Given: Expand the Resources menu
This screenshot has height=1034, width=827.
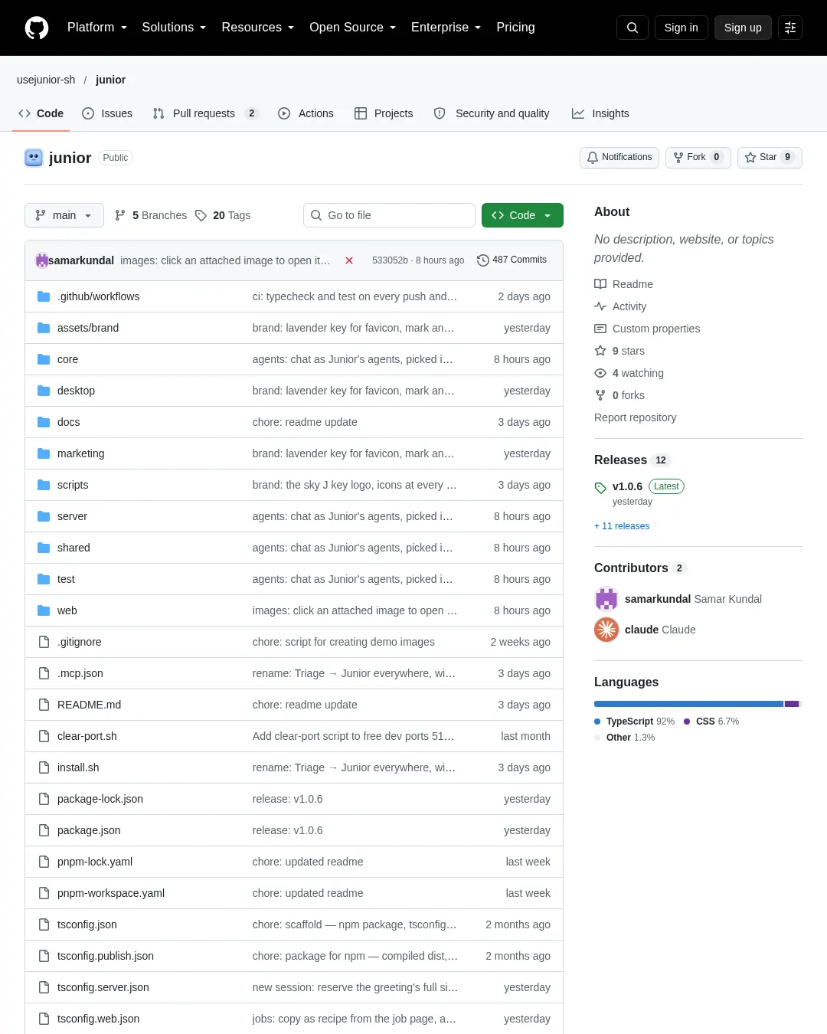Looking at the screenshot, I should (257, 28).
